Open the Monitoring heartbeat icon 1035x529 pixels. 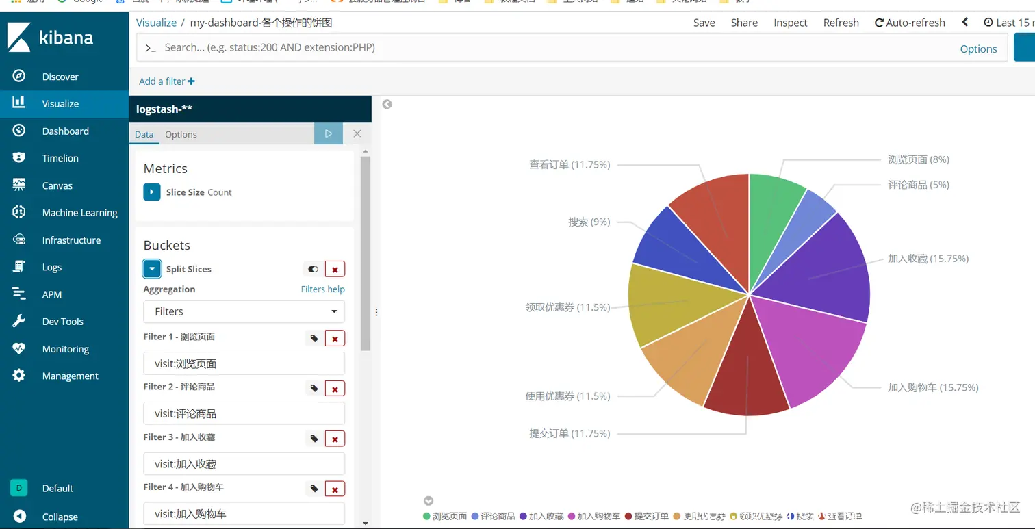click(19, 348)
